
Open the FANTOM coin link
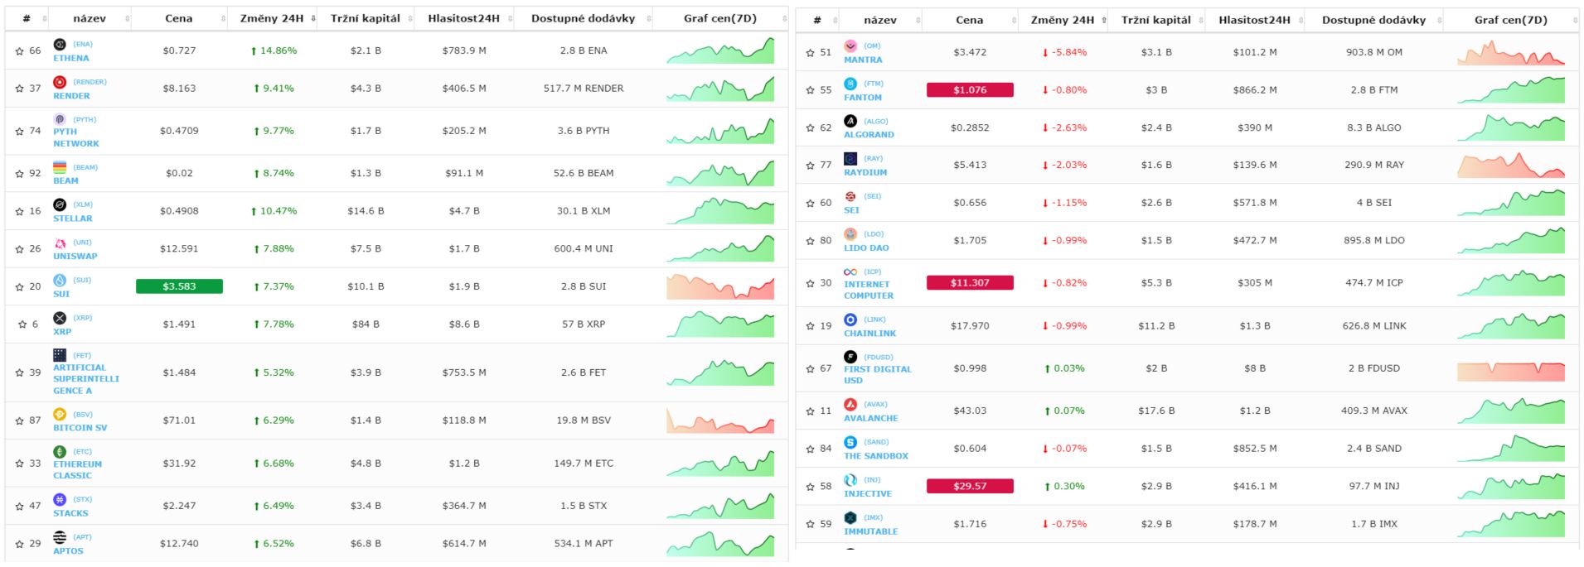[x=863, y=97]
